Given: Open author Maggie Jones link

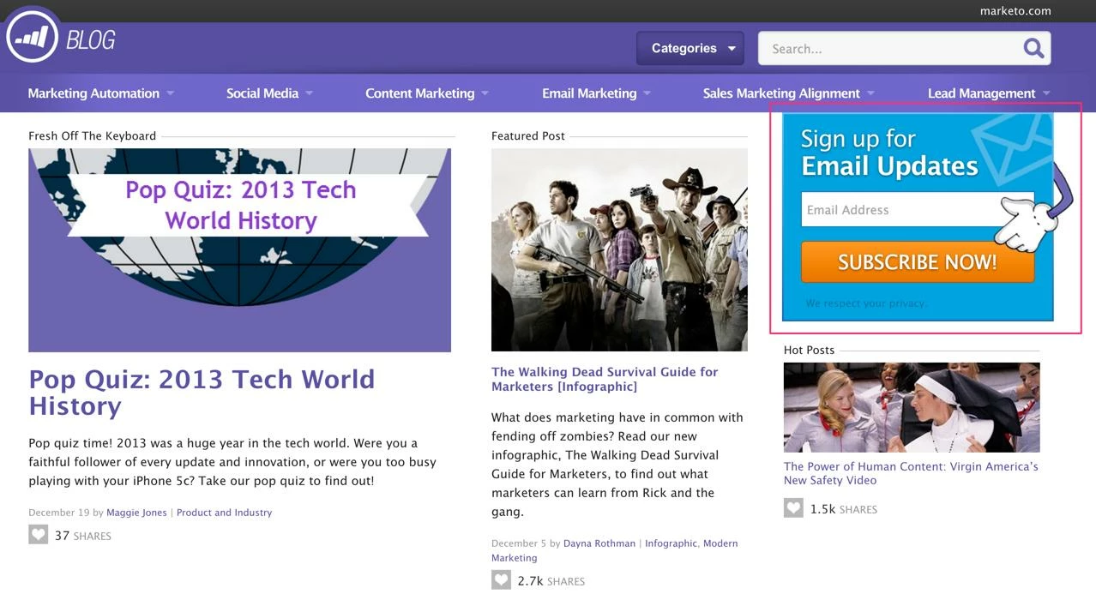Looking at the screenshot, I should [137, 513].
